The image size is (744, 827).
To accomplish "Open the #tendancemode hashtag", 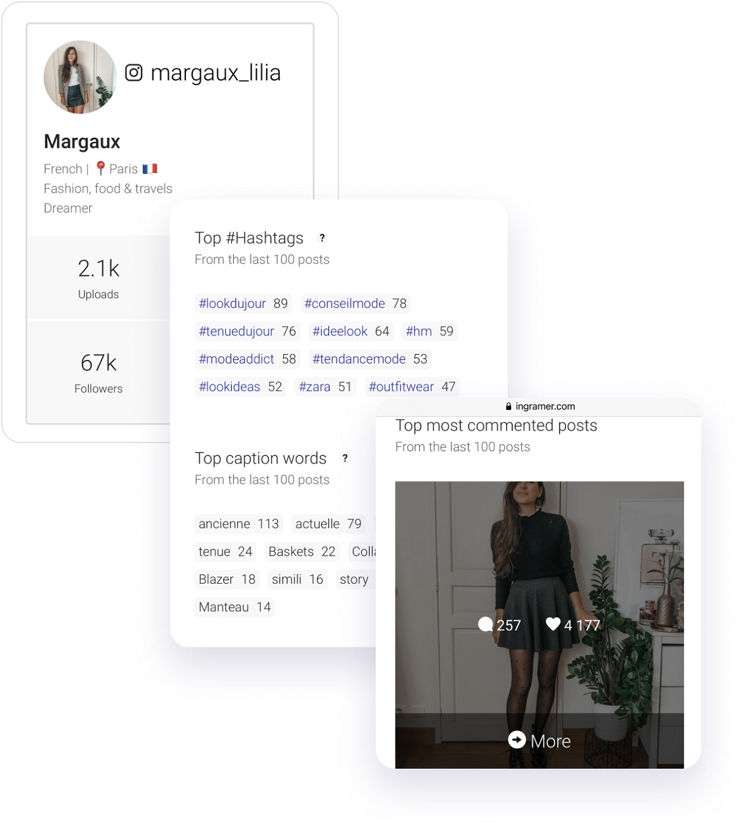I will (x=370, y=359).
